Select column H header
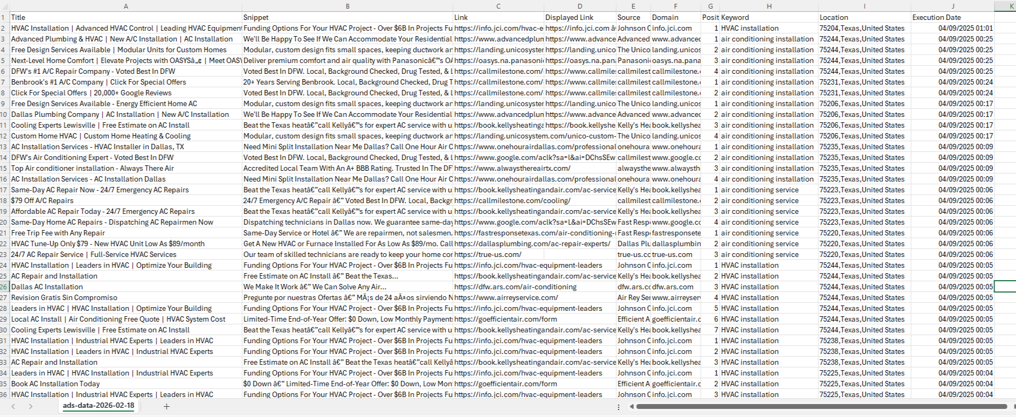 [769, 6]
